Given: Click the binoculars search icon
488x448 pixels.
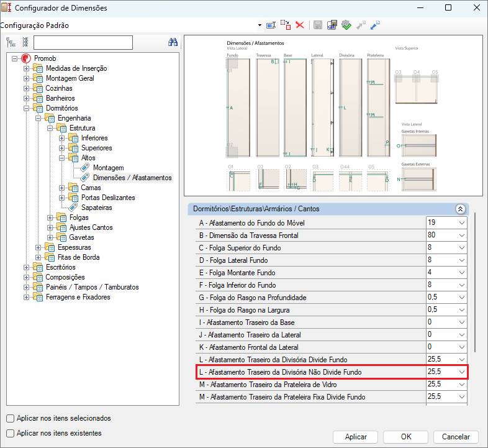Looking at the screenshot, I should 173,42.
